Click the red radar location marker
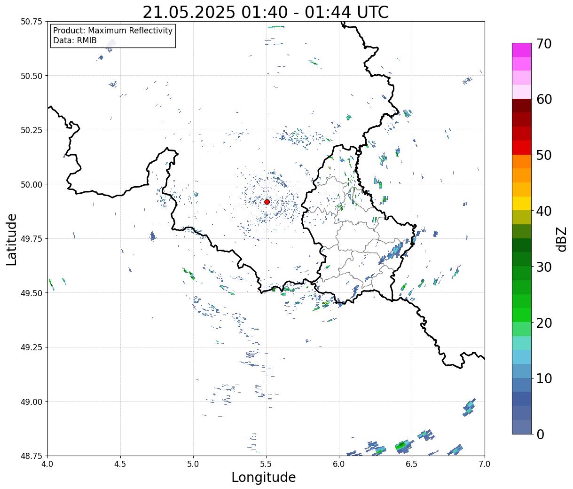573x489 pixels. point(267,202)
